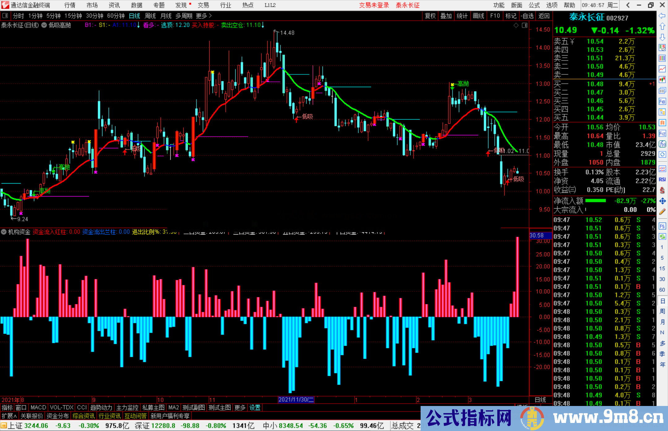Click the RSI indicator sidebar icon
This screenshot has width=668, height=431.
(x=662, y=180)
